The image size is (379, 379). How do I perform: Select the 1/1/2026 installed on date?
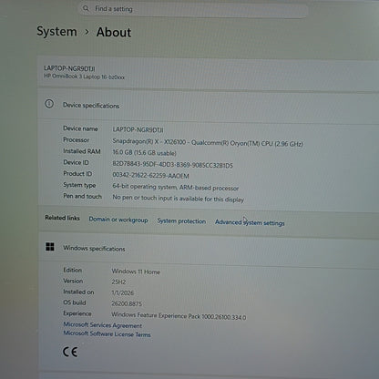coord(122,292)
